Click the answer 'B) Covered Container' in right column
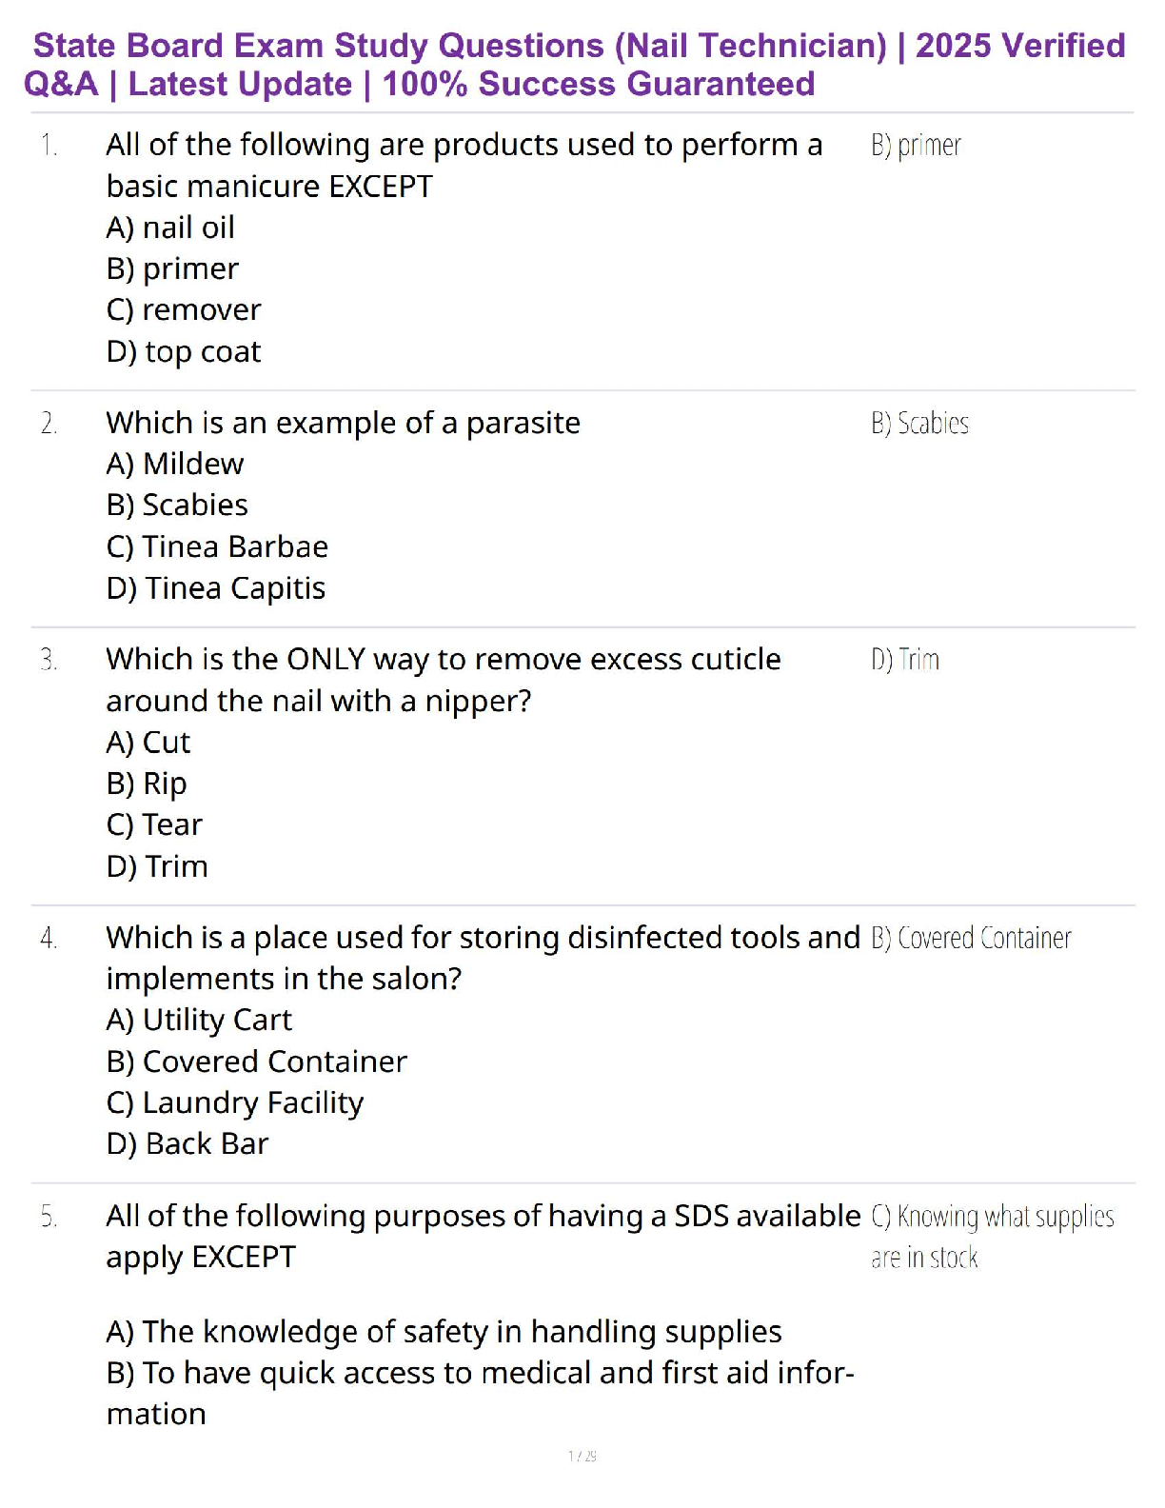Viewport: 1165px width, 1508px height. tap(971, 939)
